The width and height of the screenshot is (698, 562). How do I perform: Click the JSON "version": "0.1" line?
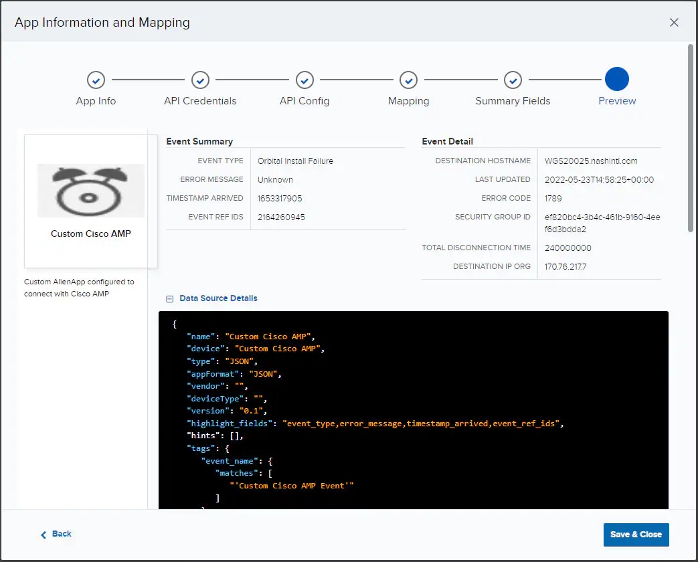click(x=227, y=411)
